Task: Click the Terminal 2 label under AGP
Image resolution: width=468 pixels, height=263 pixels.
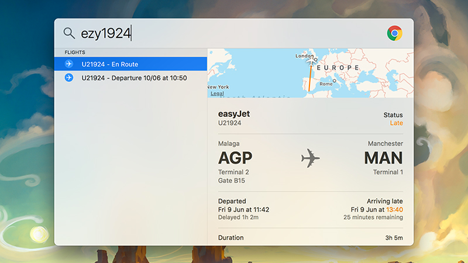Action: pos(233,172)
